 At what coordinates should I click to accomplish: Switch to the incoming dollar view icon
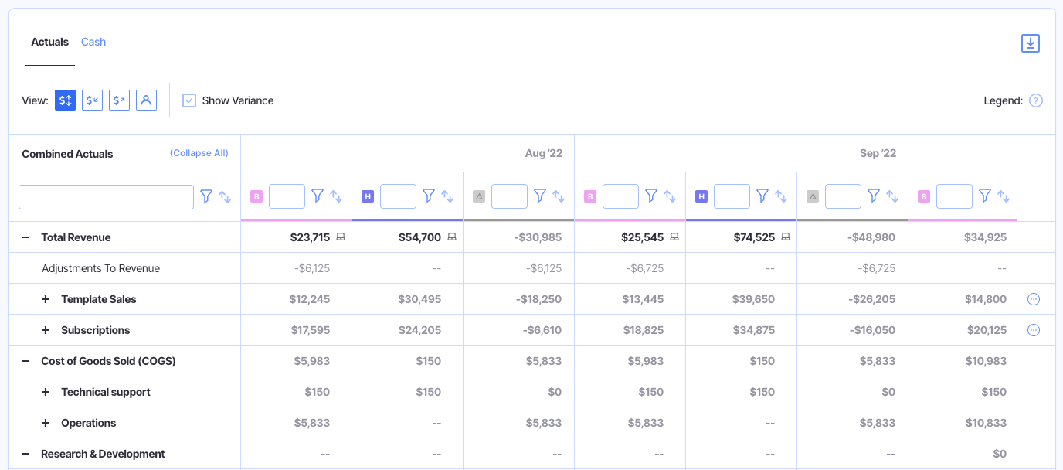click(93, 100)
